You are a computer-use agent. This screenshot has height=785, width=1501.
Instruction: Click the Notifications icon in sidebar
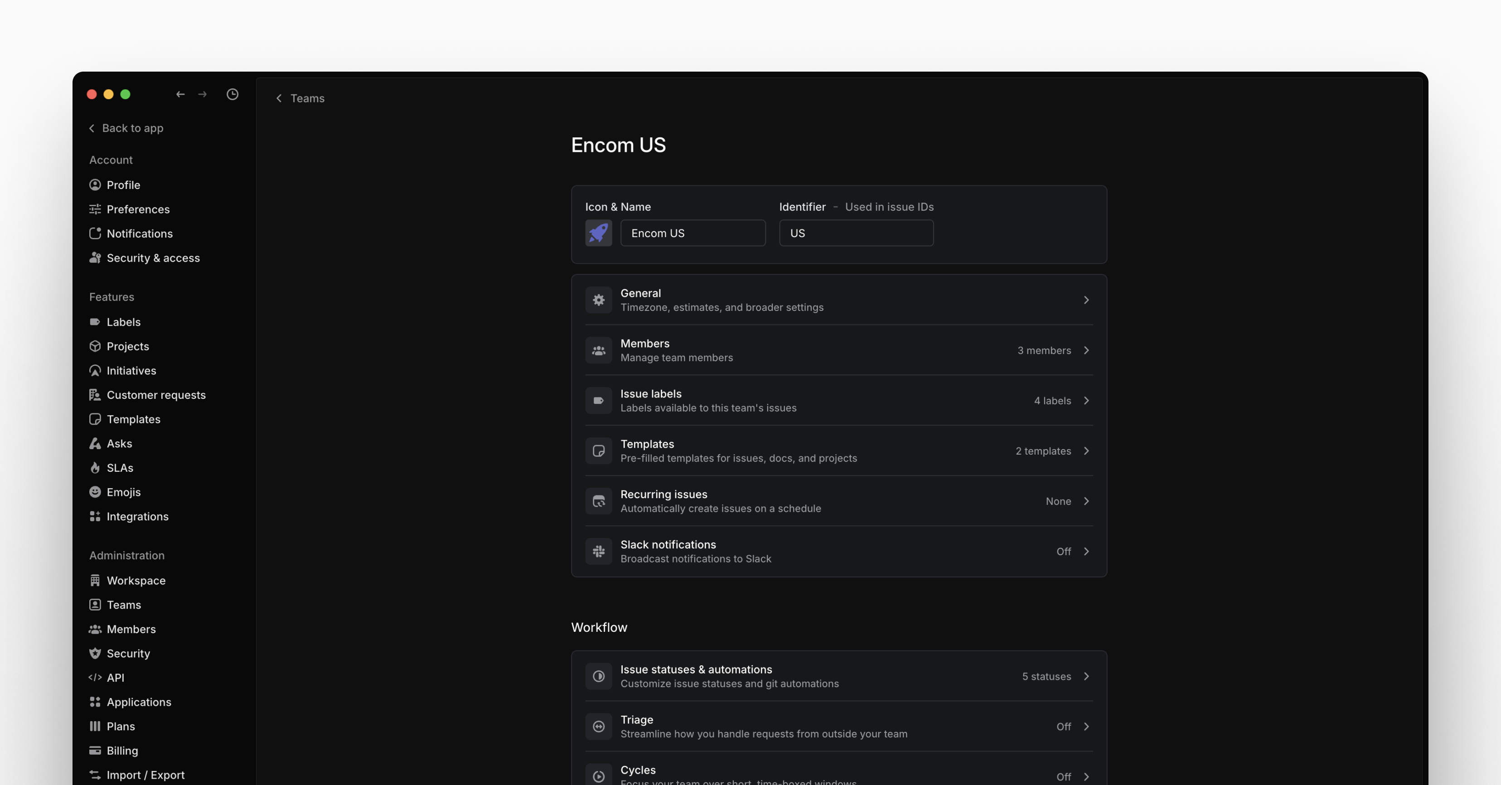(95, 234)
